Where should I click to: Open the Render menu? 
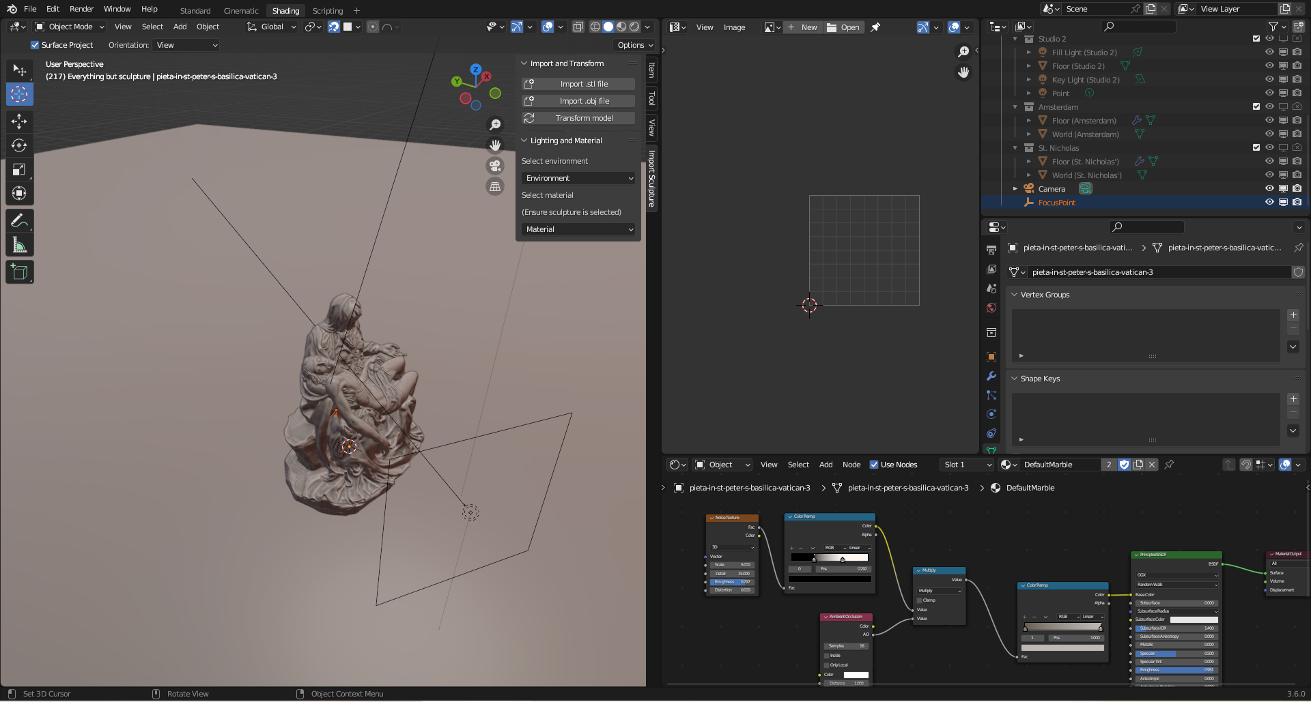(x=81, y=9)
